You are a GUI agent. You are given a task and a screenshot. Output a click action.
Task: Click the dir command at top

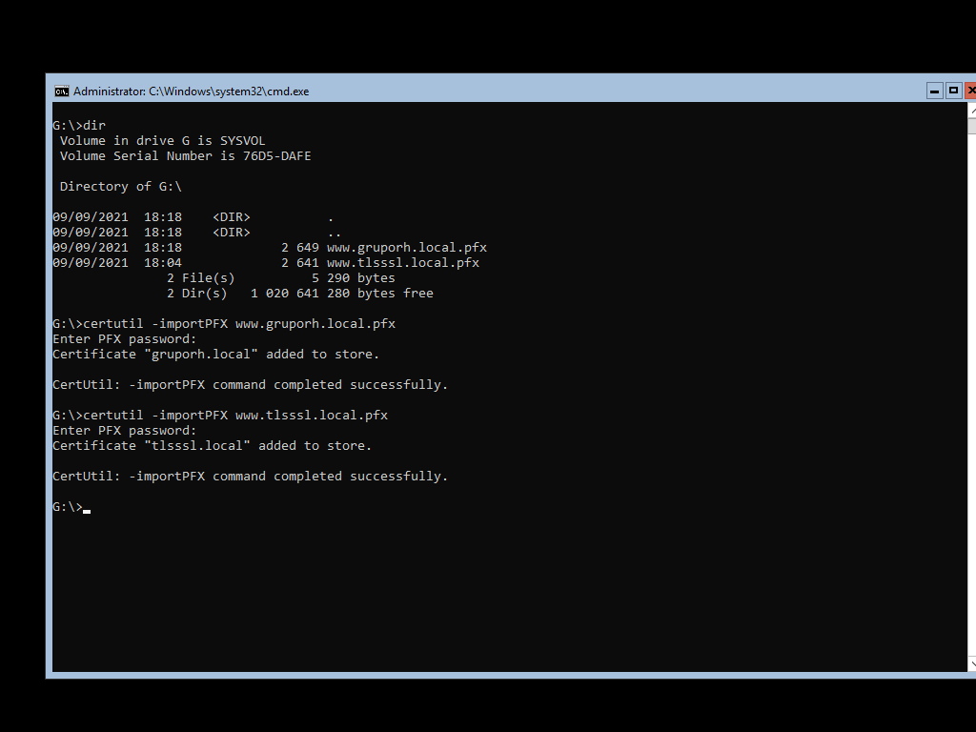click(x=93, y=126)
